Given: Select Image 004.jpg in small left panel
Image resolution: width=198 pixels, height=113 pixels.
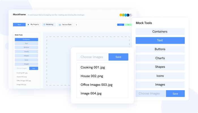Looking at the screenshot, I should click(21, 85).
